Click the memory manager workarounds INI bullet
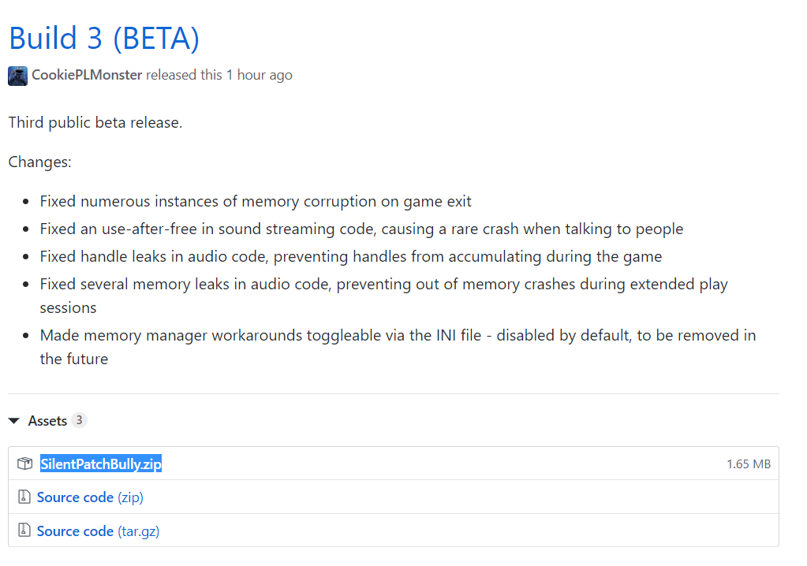The height and width of the screenshot is (566, 807). pos(398,336)
